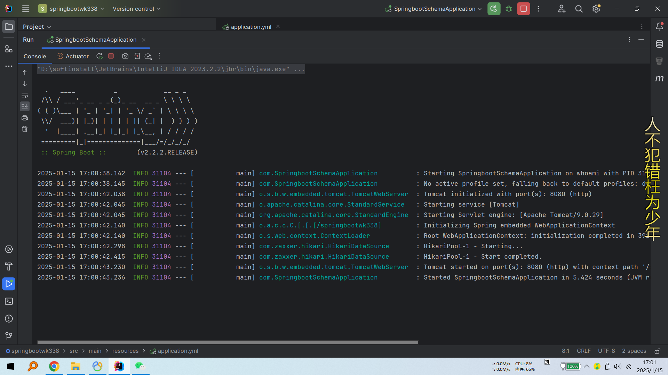Open the Problems tool window
668x375 pixels.
click(x=9, y=319)
